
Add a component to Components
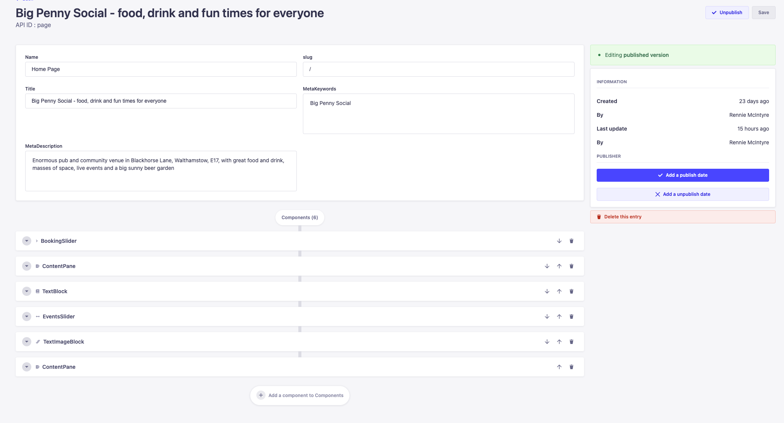coord(299,396)
